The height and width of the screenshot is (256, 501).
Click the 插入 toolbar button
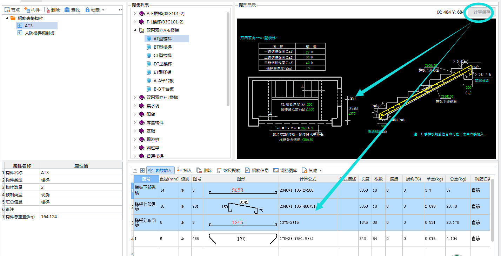(x=184, y=170)
